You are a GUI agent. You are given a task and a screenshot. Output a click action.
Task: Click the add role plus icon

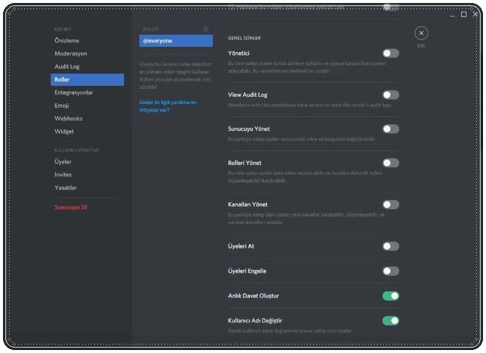(206, 29)
